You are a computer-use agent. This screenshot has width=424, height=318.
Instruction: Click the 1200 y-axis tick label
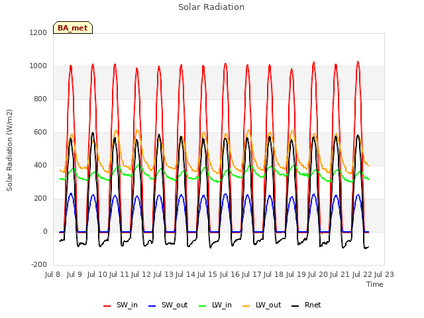(x=38, y=32)
